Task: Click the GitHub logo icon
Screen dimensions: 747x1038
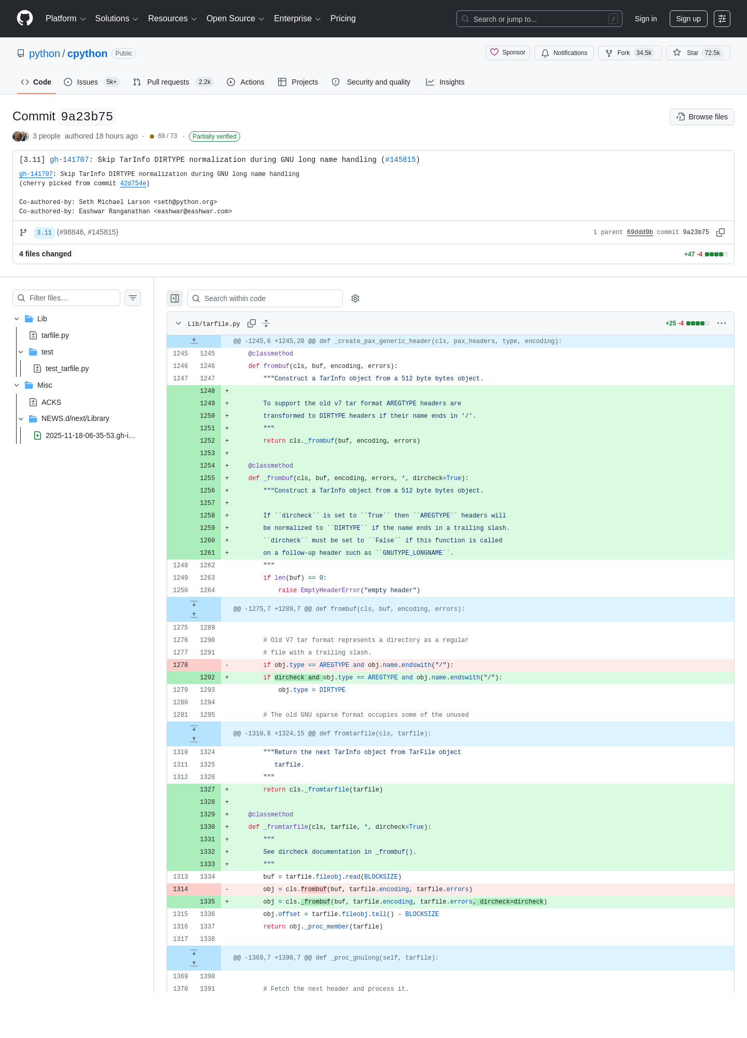Action: (x=25, y=18)
